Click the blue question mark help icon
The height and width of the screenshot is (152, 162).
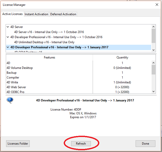coord(10,100)
